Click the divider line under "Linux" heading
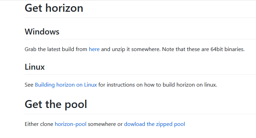Viewport: 256px width, 138px height. coord(141,75)
